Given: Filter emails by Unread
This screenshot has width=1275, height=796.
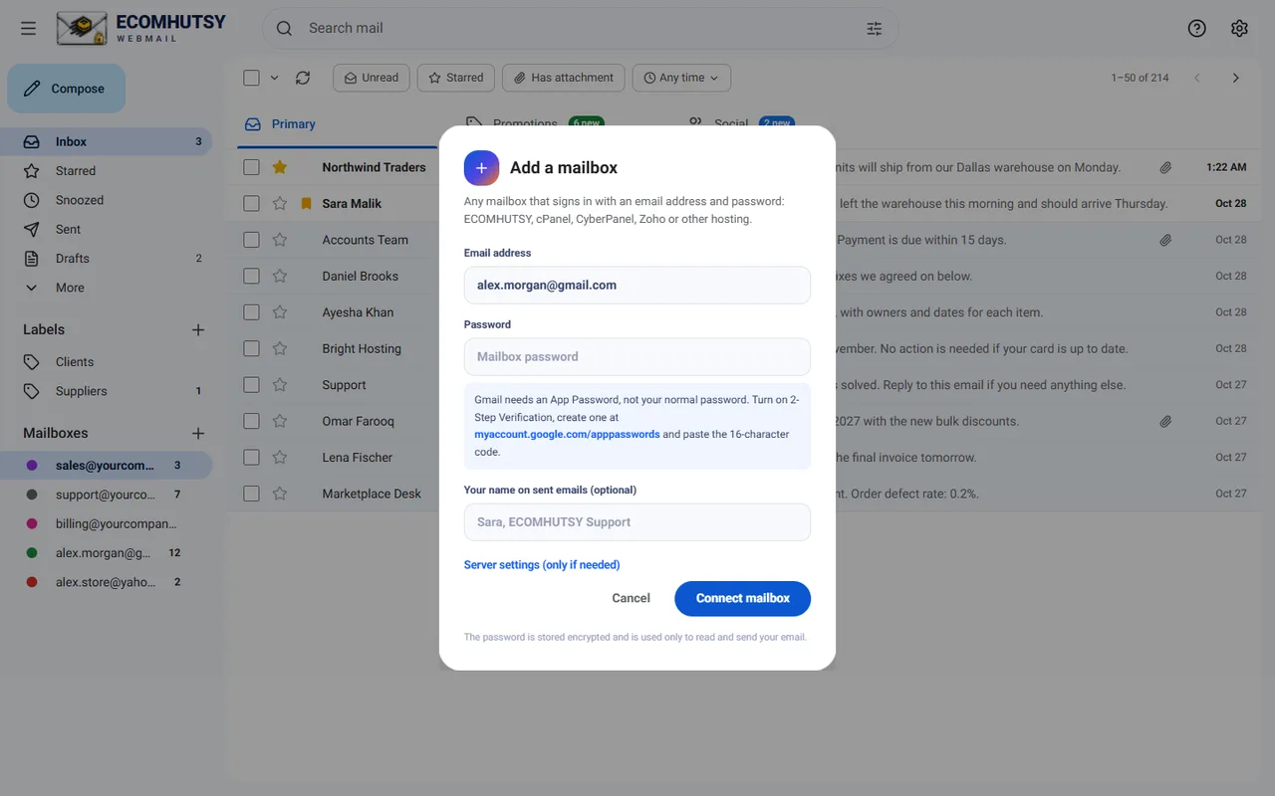Looking at the screenshot, I should (x=371, y=78).
